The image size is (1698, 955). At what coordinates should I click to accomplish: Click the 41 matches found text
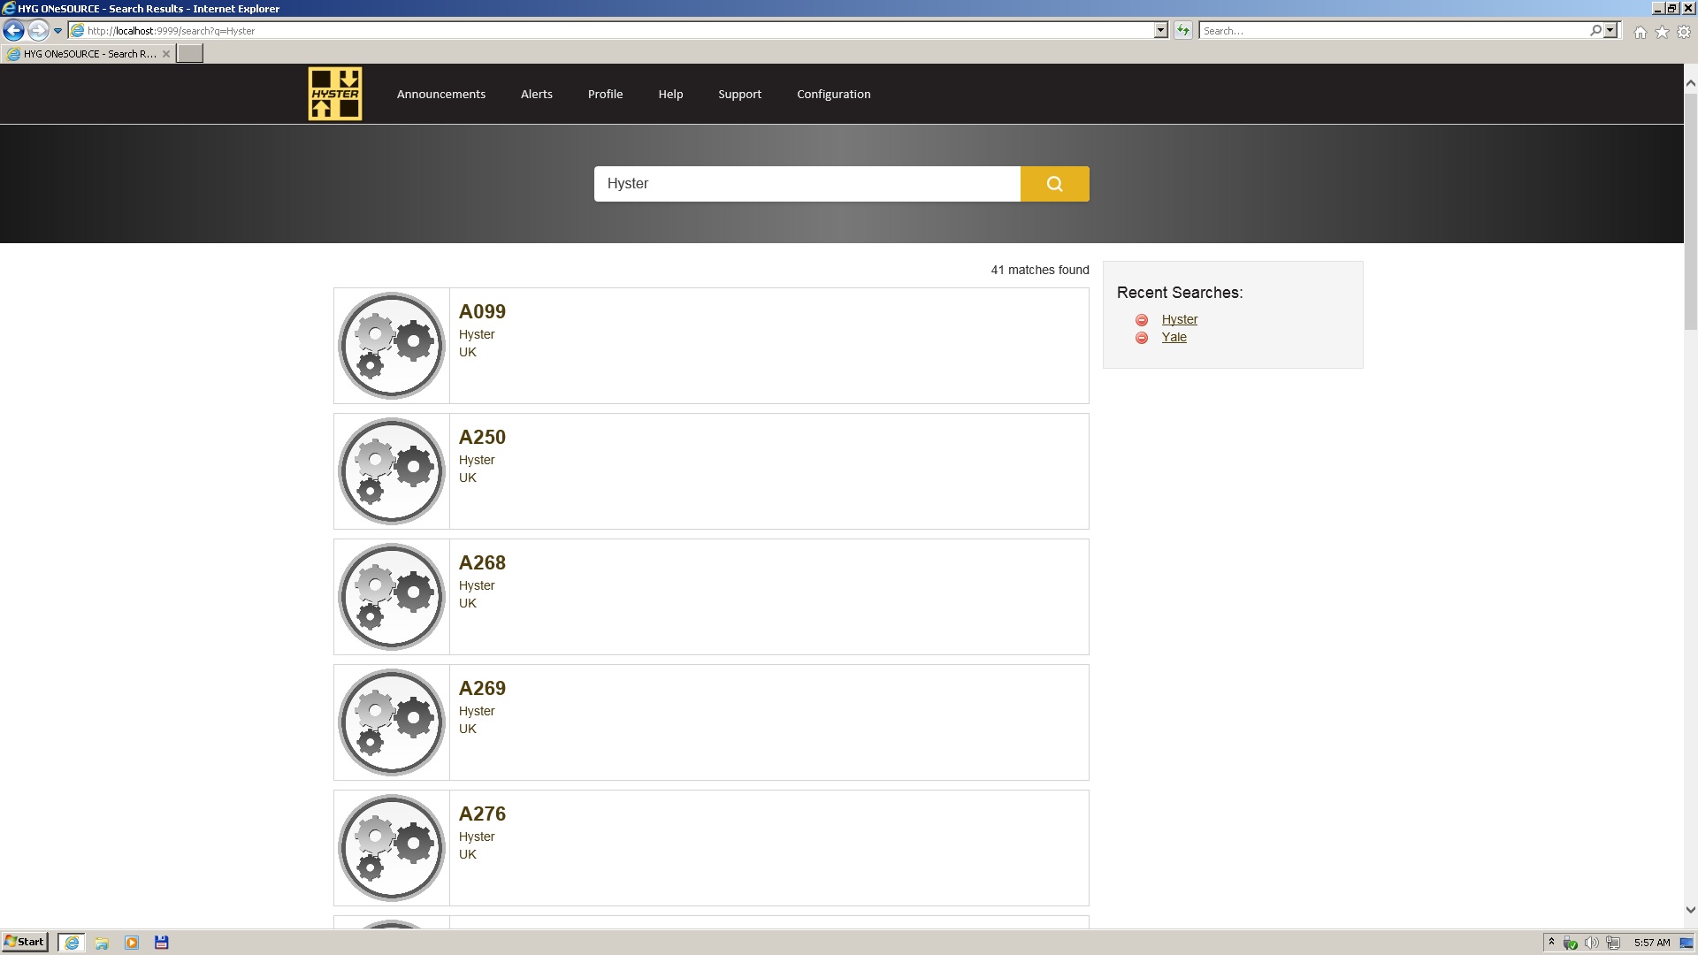click(x=1039, y=270)
